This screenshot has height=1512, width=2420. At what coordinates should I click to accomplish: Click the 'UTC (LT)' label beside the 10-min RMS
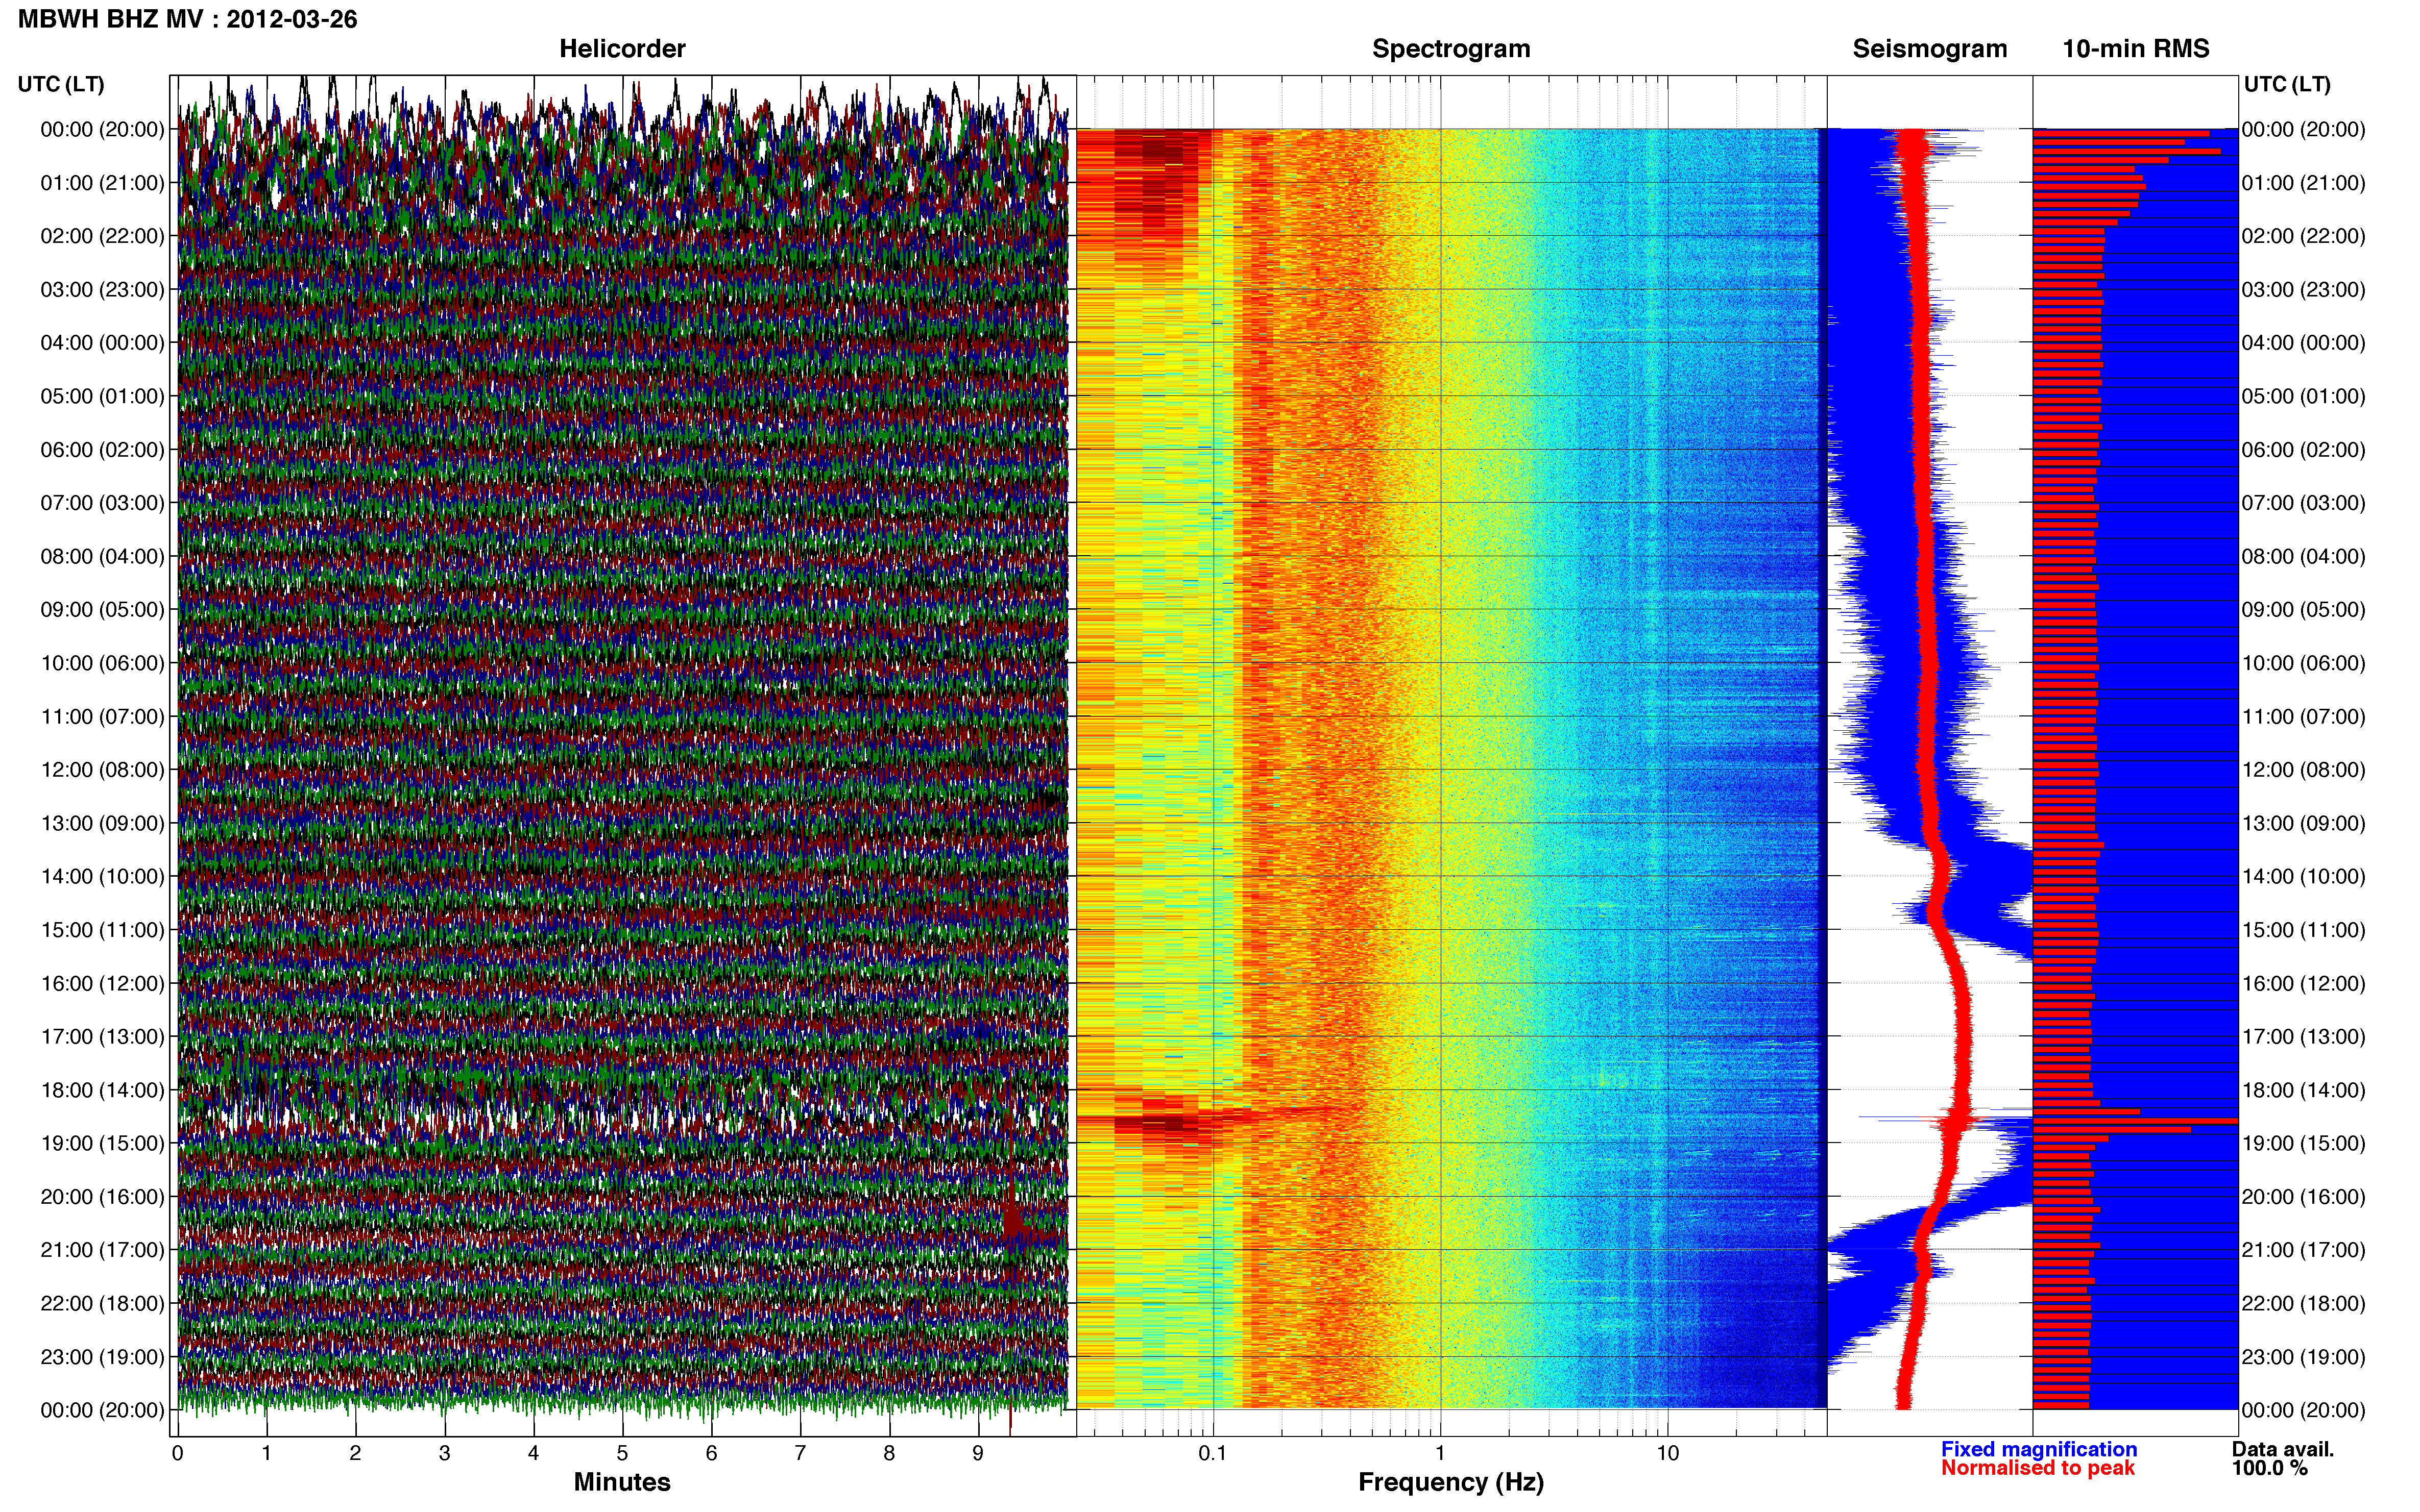pos(2287,84)
